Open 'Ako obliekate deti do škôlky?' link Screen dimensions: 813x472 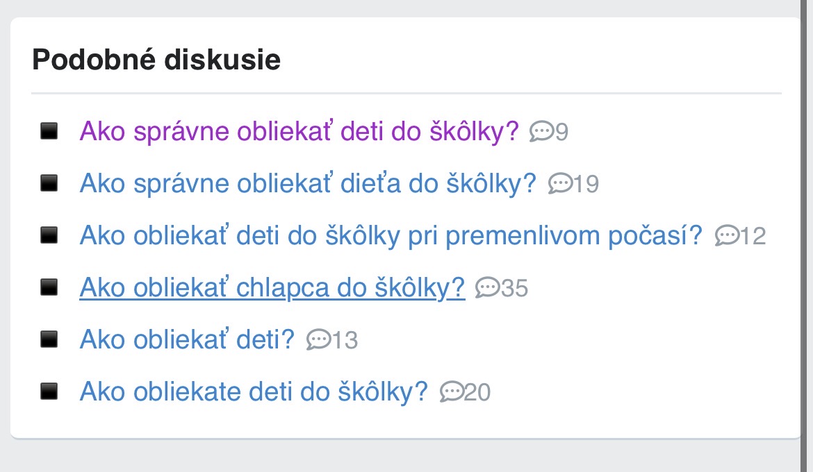coord(254,391)
